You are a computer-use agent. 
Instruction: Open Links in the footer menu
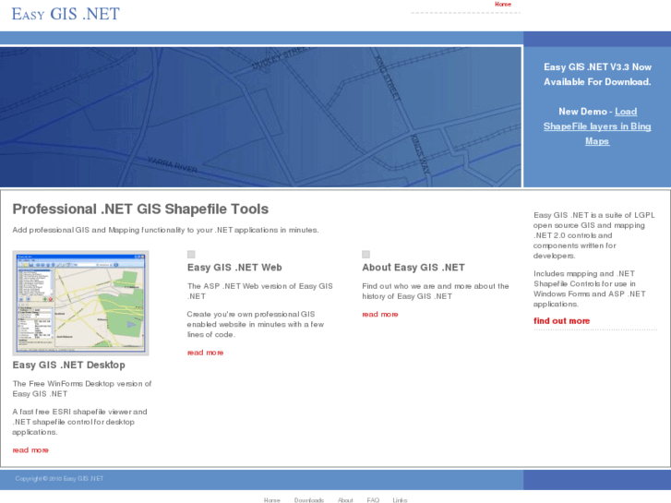[x=401, y=500]
